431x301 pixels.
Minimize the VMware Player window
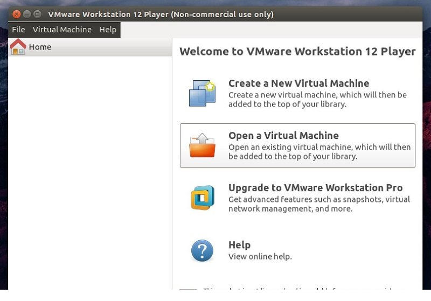tap(27, 14)
